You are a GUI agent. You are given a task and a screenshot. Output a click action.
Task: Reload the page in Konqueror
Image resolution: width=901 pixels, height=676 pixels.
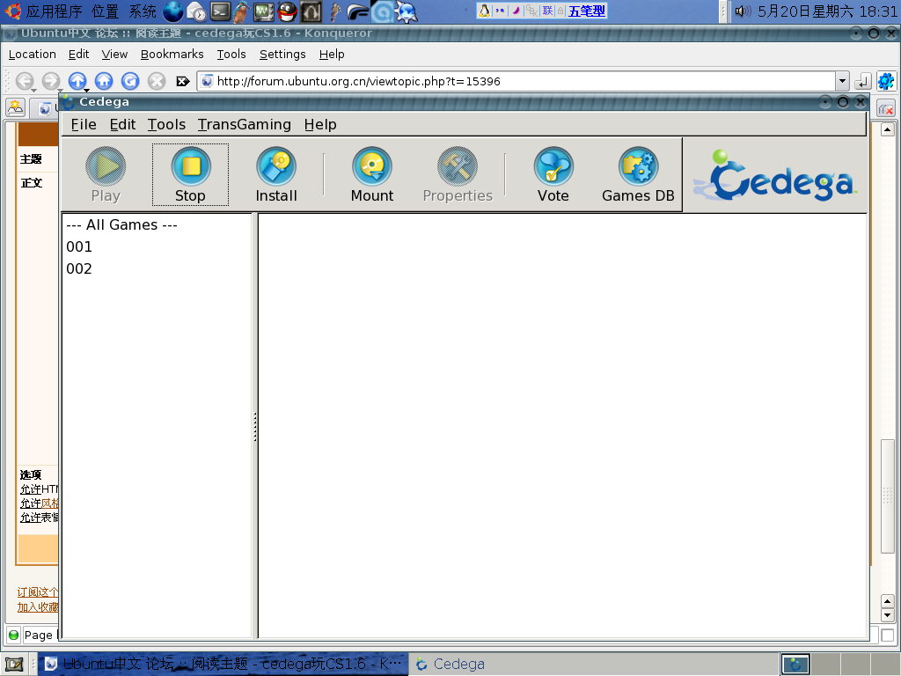tap(130, 81)
